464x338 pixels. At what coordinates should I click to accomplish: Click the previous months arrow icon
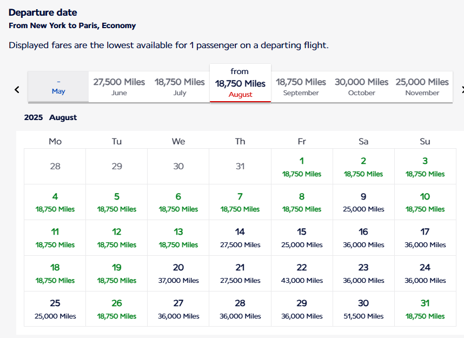(17, 90)
